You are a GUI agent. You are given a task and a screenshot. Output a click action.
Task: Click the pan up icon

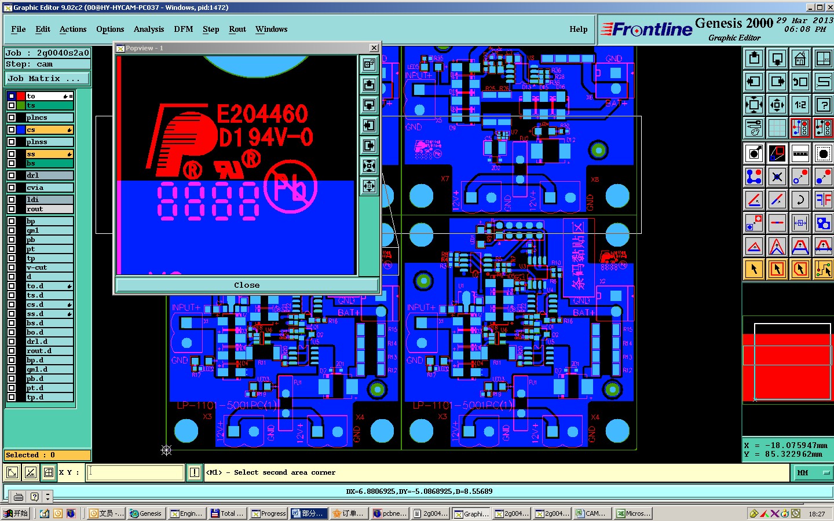tap(754, 58)
